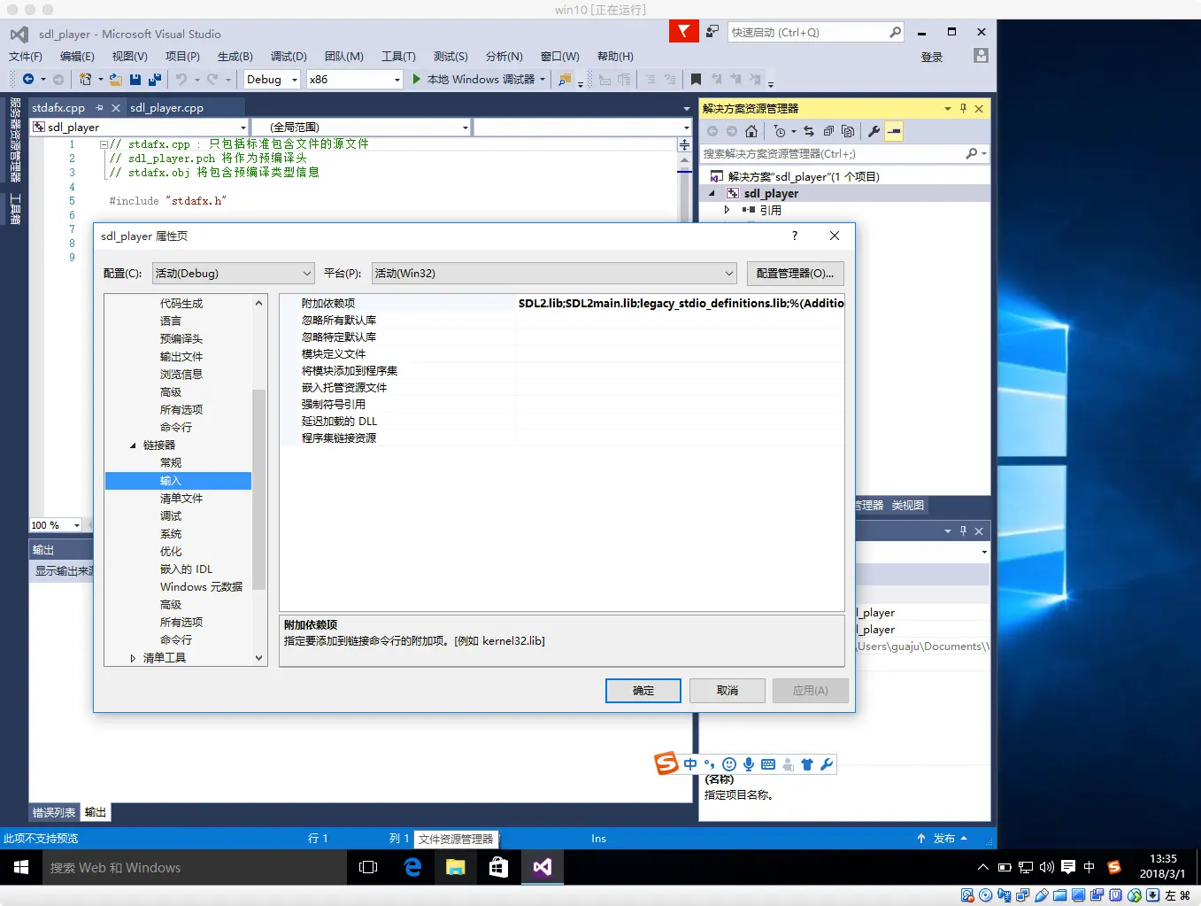Image resolution: width=1201 pixels, height=906 pixels.
Task: Open the 工具(T) menu
Action: [398, 56]
